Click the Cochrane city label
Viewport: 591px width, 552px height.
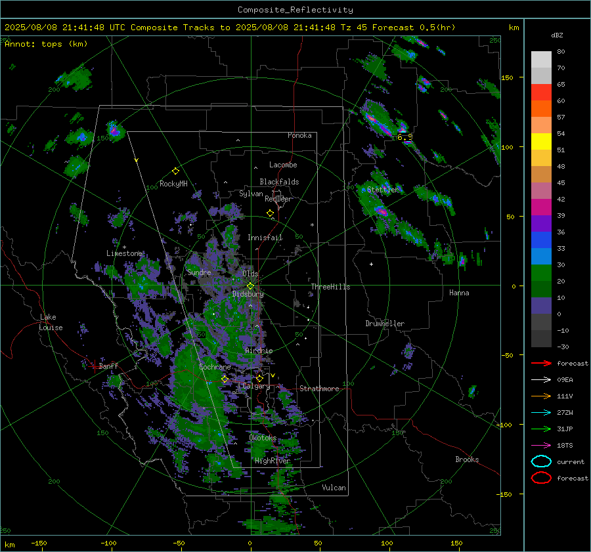215,367
